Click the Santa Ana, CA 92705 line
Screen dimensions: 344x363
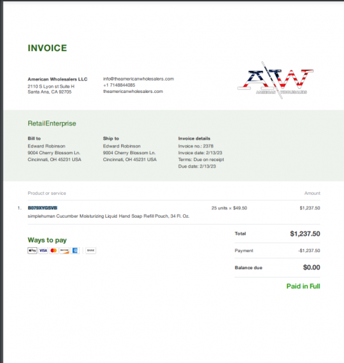point(50,92)
